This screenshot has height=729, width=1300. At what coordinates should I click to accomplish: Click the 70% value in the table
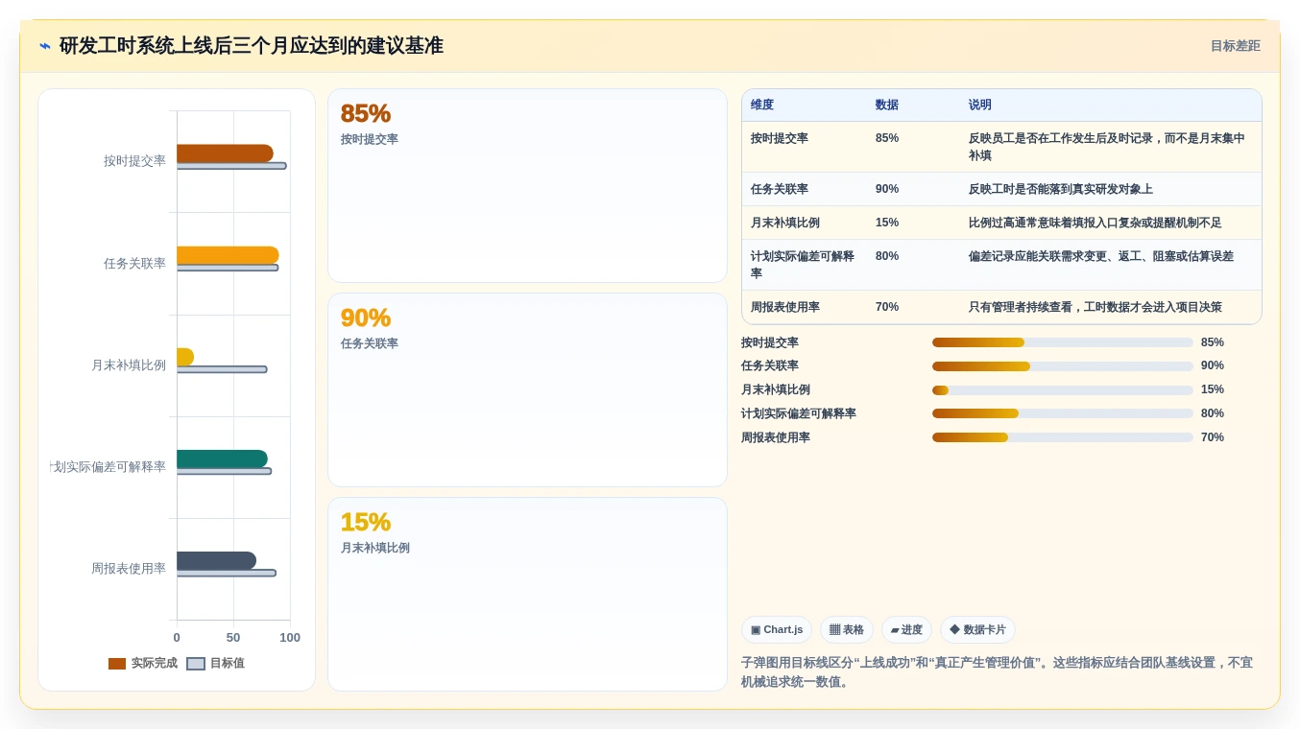tap(887, 307)
